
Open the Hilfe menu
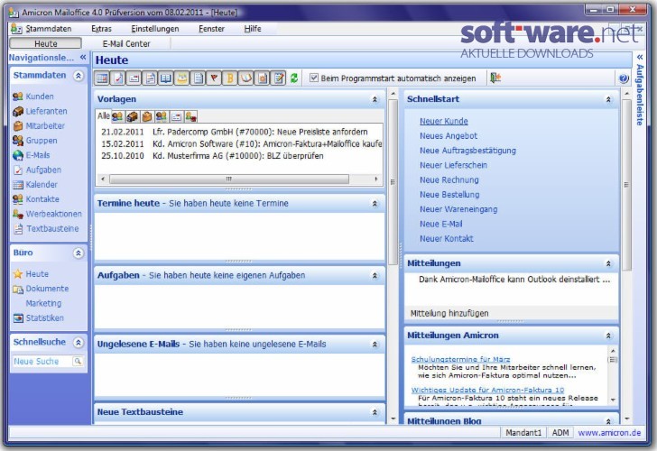coord(253,29)
